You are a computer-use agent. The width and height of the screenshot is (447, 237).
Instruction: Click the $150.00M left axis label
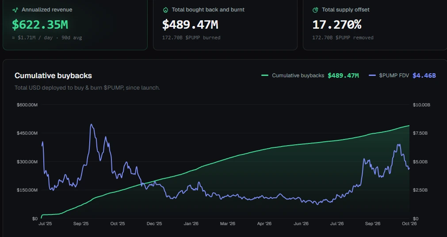click(x=27, y=190)
